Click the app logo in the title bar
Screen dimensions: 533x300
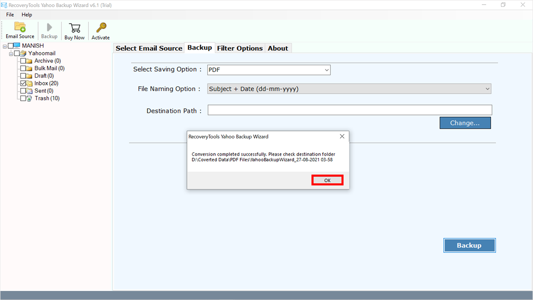pyautogui.click(x=4, y=5)
